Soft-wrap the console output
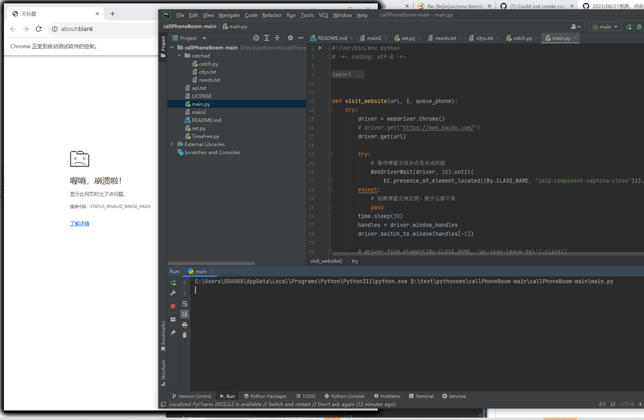The image size is (644, 420). (x=185, y=304)
